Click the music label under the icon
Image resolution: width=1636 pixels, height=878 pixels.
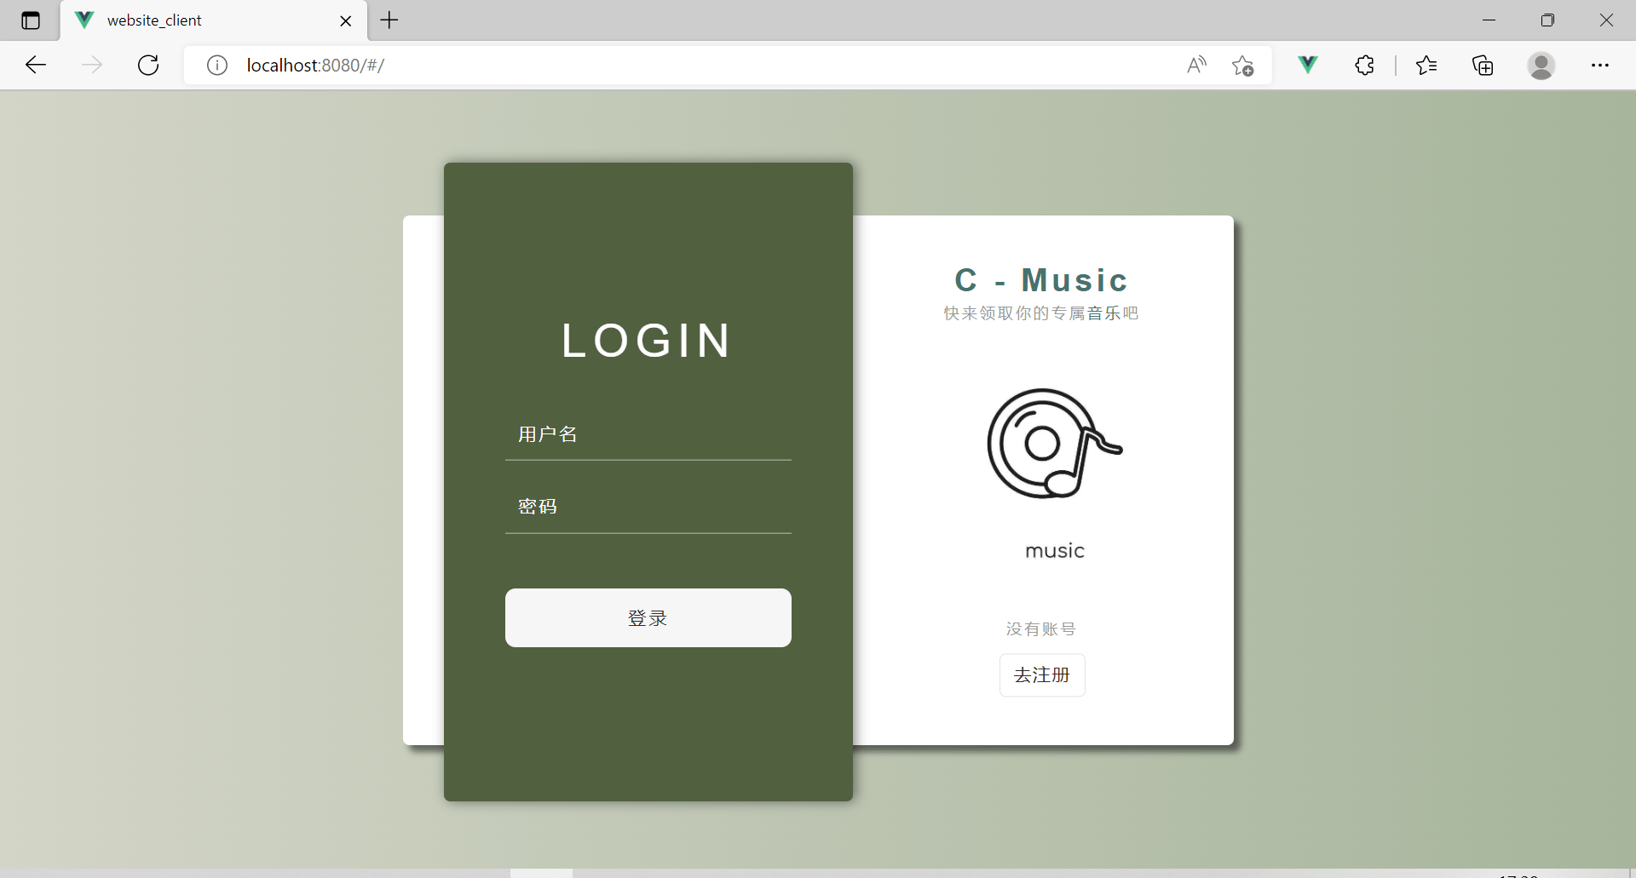pos(1055,551)
